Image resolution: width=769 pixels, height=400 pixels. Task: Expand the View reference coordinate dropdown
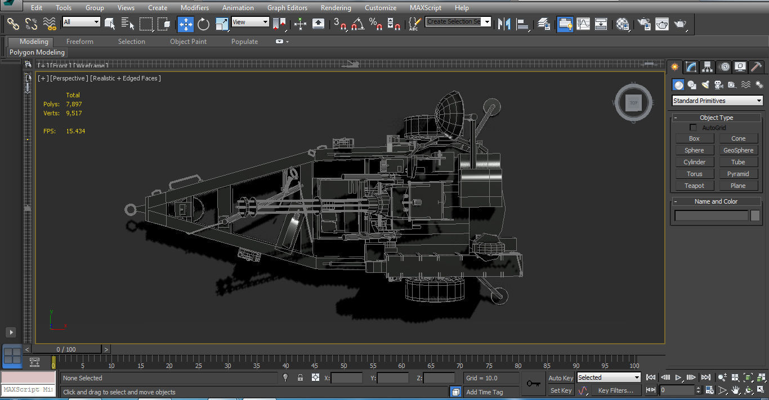(x=251, y=22)
